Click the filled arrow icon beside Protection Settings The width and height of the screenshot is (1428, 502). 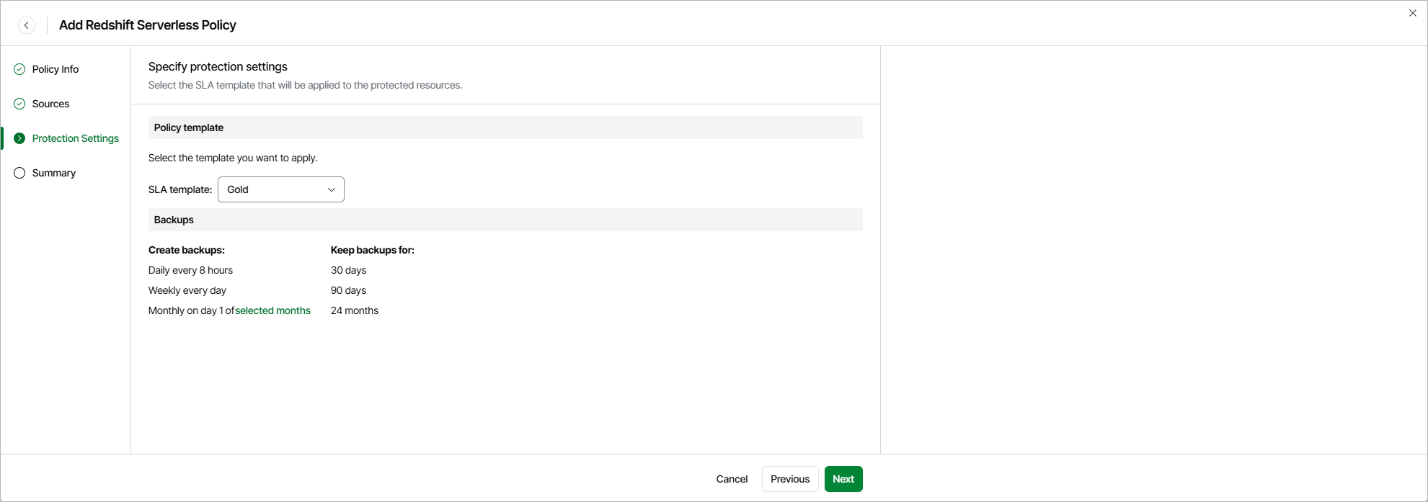click(19, 138)
